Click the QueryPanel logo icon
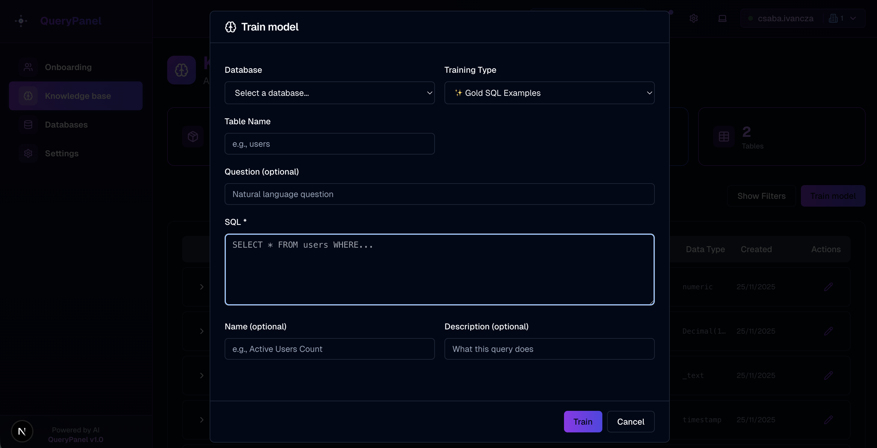The width and height of the screenshot is (877, 448). click(x=21, y=21)
